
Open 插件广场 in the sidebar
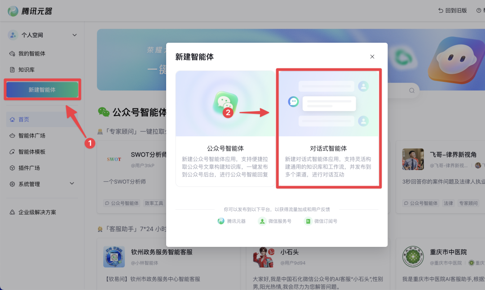click(29, 168)
